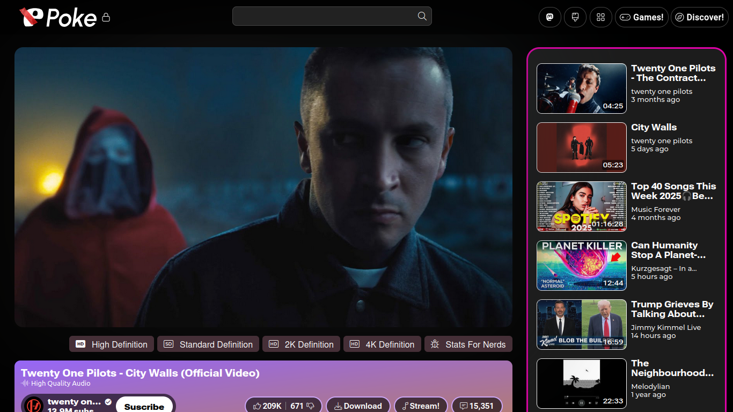Viewport: 733px width, 412px height.
Task: Open the Games! menu
Action: pyautogui.click(x=641, y=17)
